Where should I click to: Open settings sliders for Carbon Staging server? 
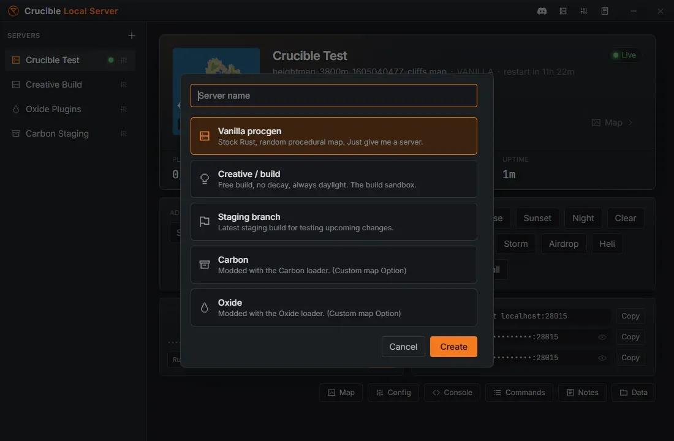tap(124, 134)
